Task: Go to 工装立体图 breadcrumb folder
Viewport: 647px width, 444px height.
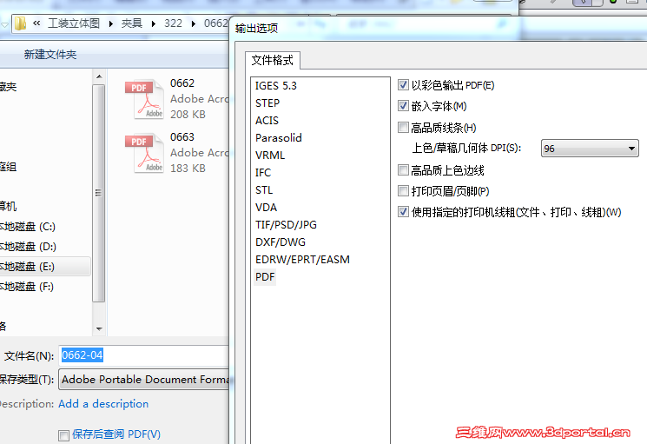Action: pyautogui.click(x=74, y=23)
